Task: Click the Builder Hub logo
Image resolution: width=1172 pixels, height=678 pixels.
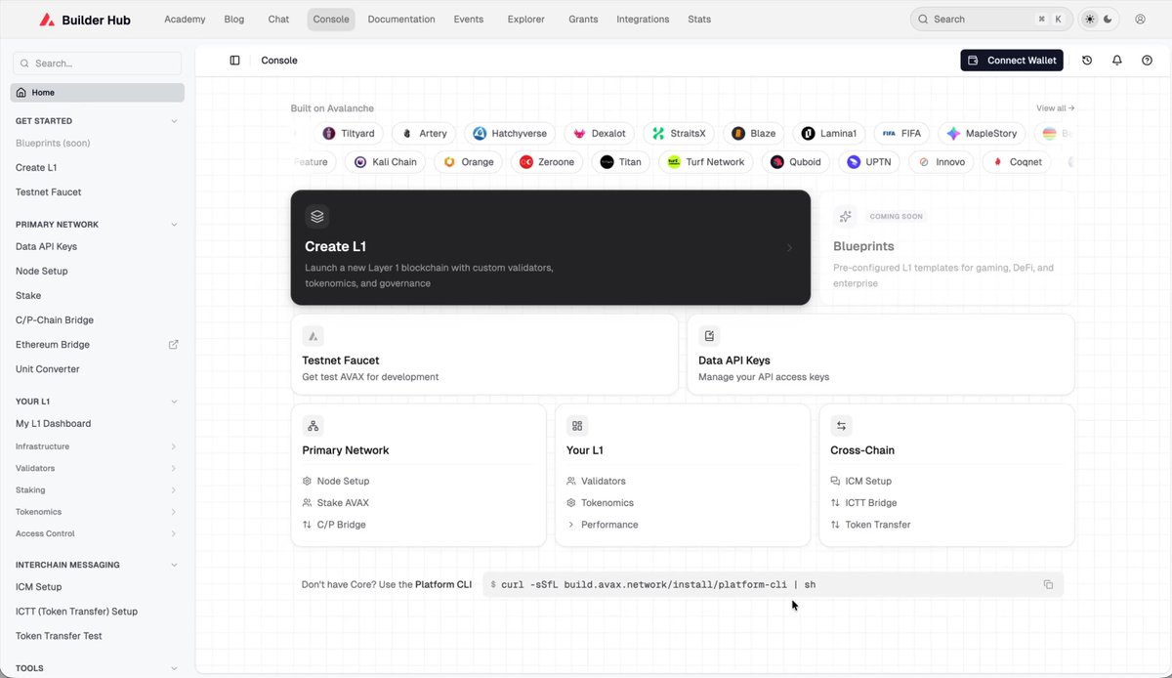Action: [x=85, y=20]
